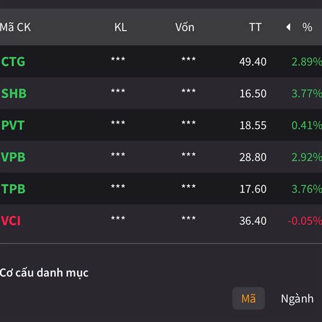Screen dimensions: 322x322
Task: Click the 49.40 price for CTG
Action: click(x=253, y=62)
